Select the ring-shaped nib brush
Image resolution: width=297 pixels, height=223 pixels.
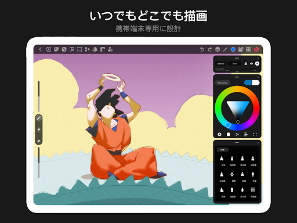click(232, 176)
